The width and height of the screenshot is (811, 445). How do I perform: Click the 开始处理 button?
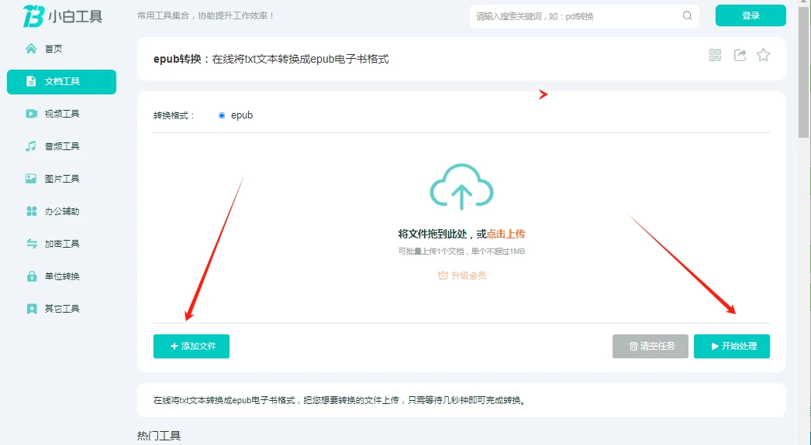pyautogui.click(x=731, y=346)
